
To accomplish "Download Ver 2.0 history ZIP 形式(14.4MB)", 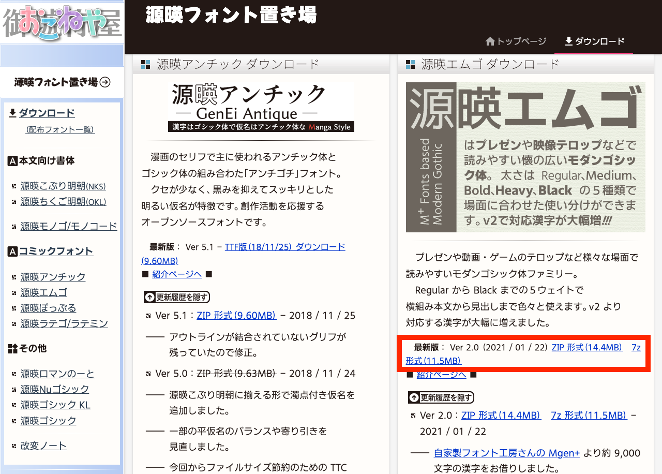I will pyautogui.click(x=501, y=415).
